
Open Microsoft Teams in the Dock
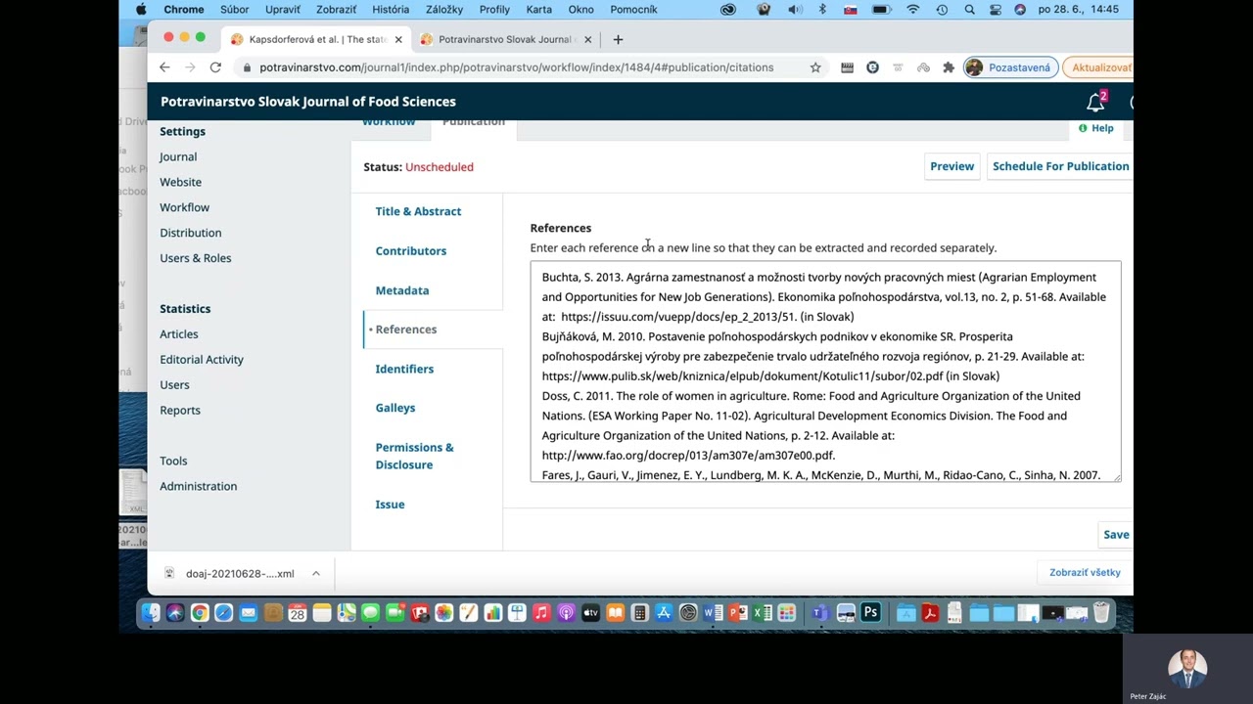tap(819, 613)
